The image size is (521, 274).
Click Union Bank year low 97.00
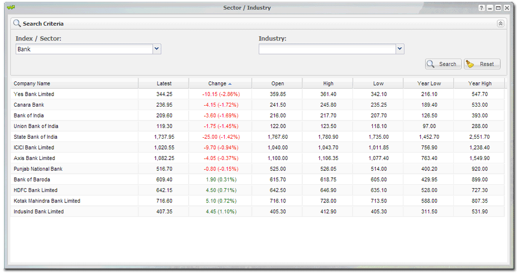pyautogui.click(x=429, y=126)
